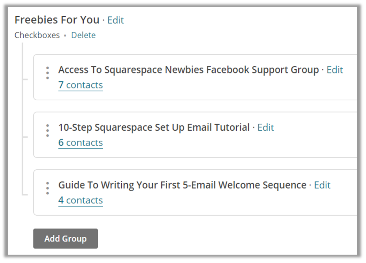Select the 10-Step Squarespace Set Up Email Tutorial name
The width and height of the screenshot is (366, 263).
coord(154,127)
